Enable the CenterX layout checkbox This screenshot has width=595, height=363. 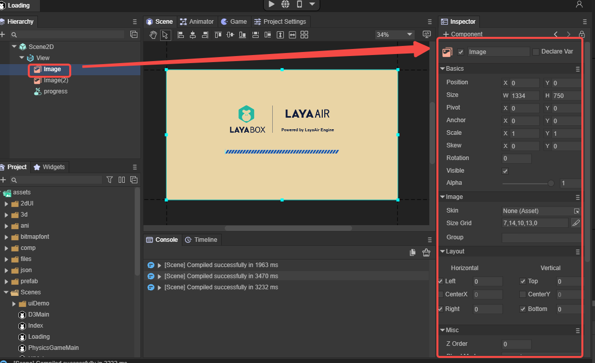click(440, 294)
